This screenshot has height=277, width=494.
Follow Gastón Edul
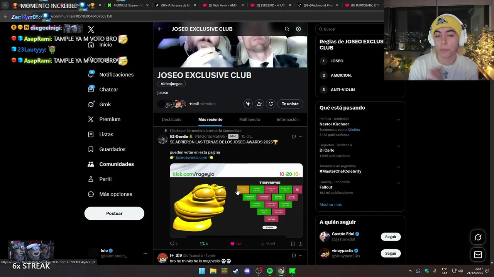point(391,237)
